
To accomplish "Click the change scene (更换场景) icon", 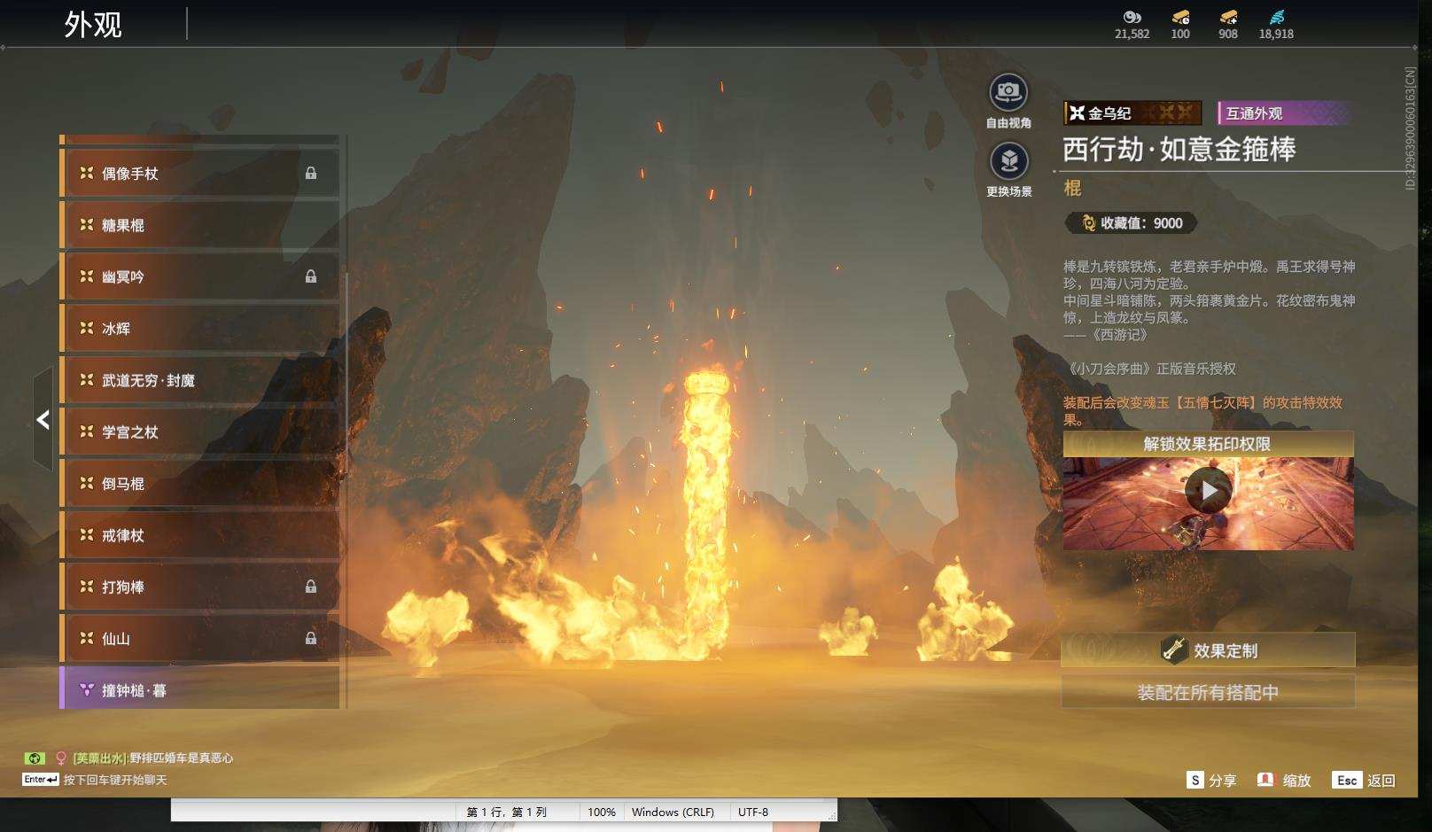I will (1008, 161).
